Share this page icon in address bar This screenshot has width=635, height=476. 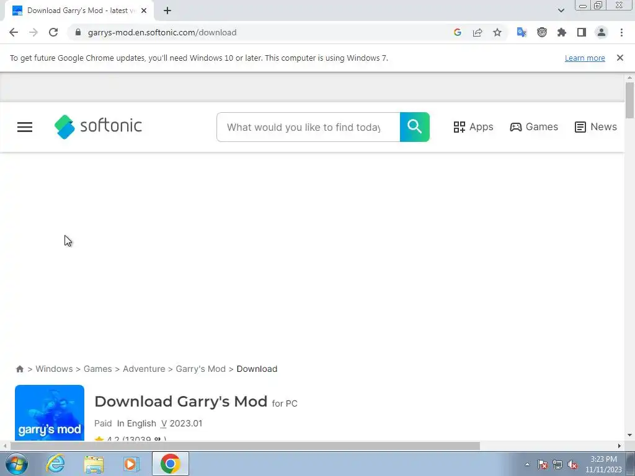point(477,32)
